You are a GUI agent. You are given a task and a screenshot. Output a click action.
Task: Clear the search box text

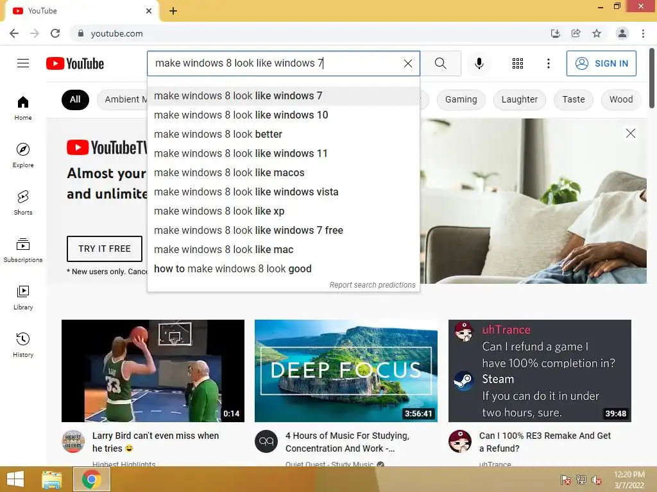[407, 63]
